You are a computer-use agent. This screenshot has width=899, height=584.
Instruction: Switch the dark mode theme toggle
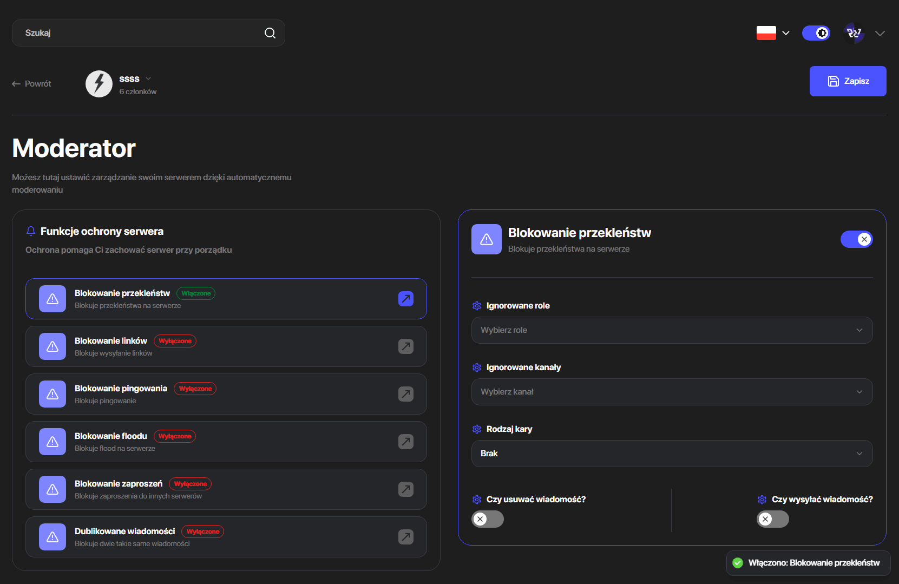point(816,33)
